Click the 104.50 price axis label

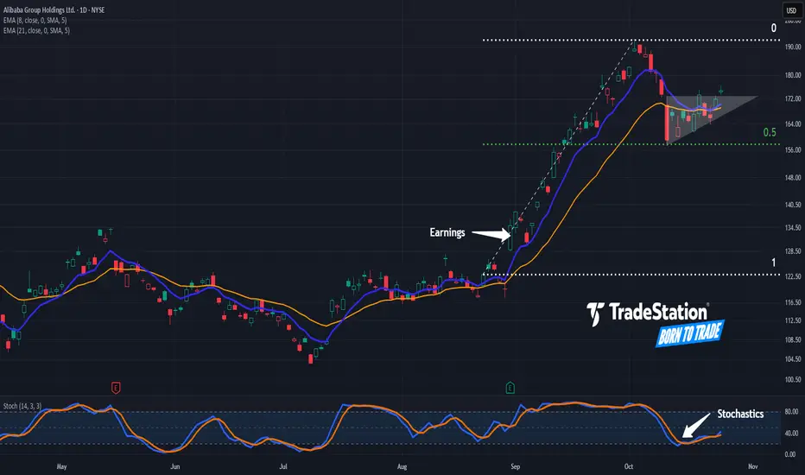[793, 359]
